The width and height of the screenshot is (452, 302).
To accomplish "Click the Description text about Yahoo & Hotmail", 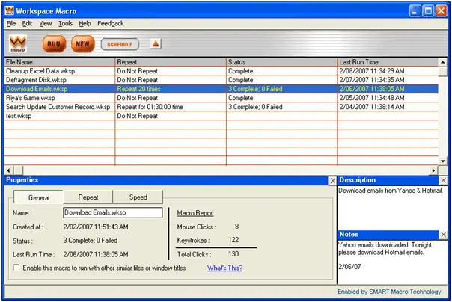I will click(x=391, y=191).
